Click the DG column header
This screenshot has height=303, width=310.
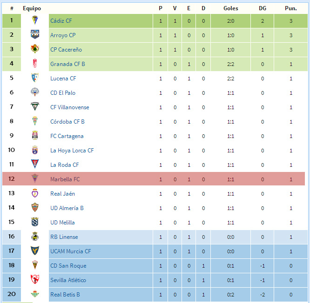263,8
